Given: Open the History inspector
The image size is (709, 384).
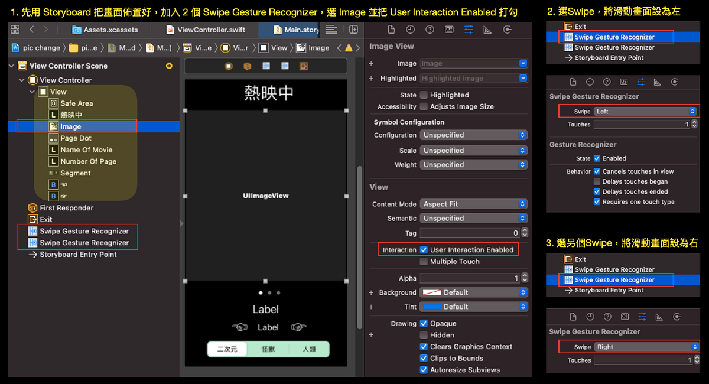Looking at the screenshot, I should 411,28.
